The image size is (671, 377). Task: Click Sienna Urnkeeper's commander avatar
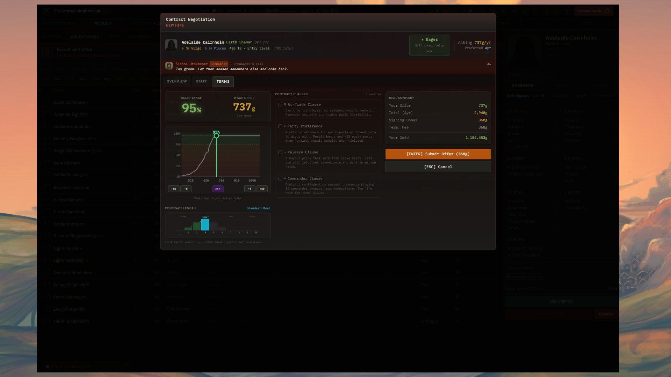pyautogui.click(x=169, y=66)
